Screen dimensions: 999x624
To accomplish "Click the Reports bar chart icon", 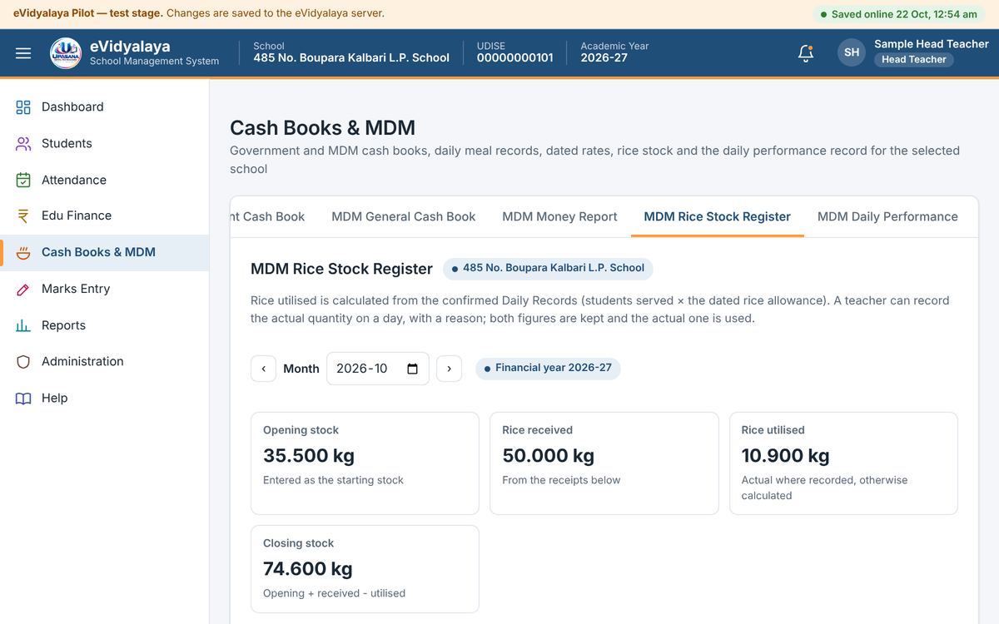I will [23, 325].
